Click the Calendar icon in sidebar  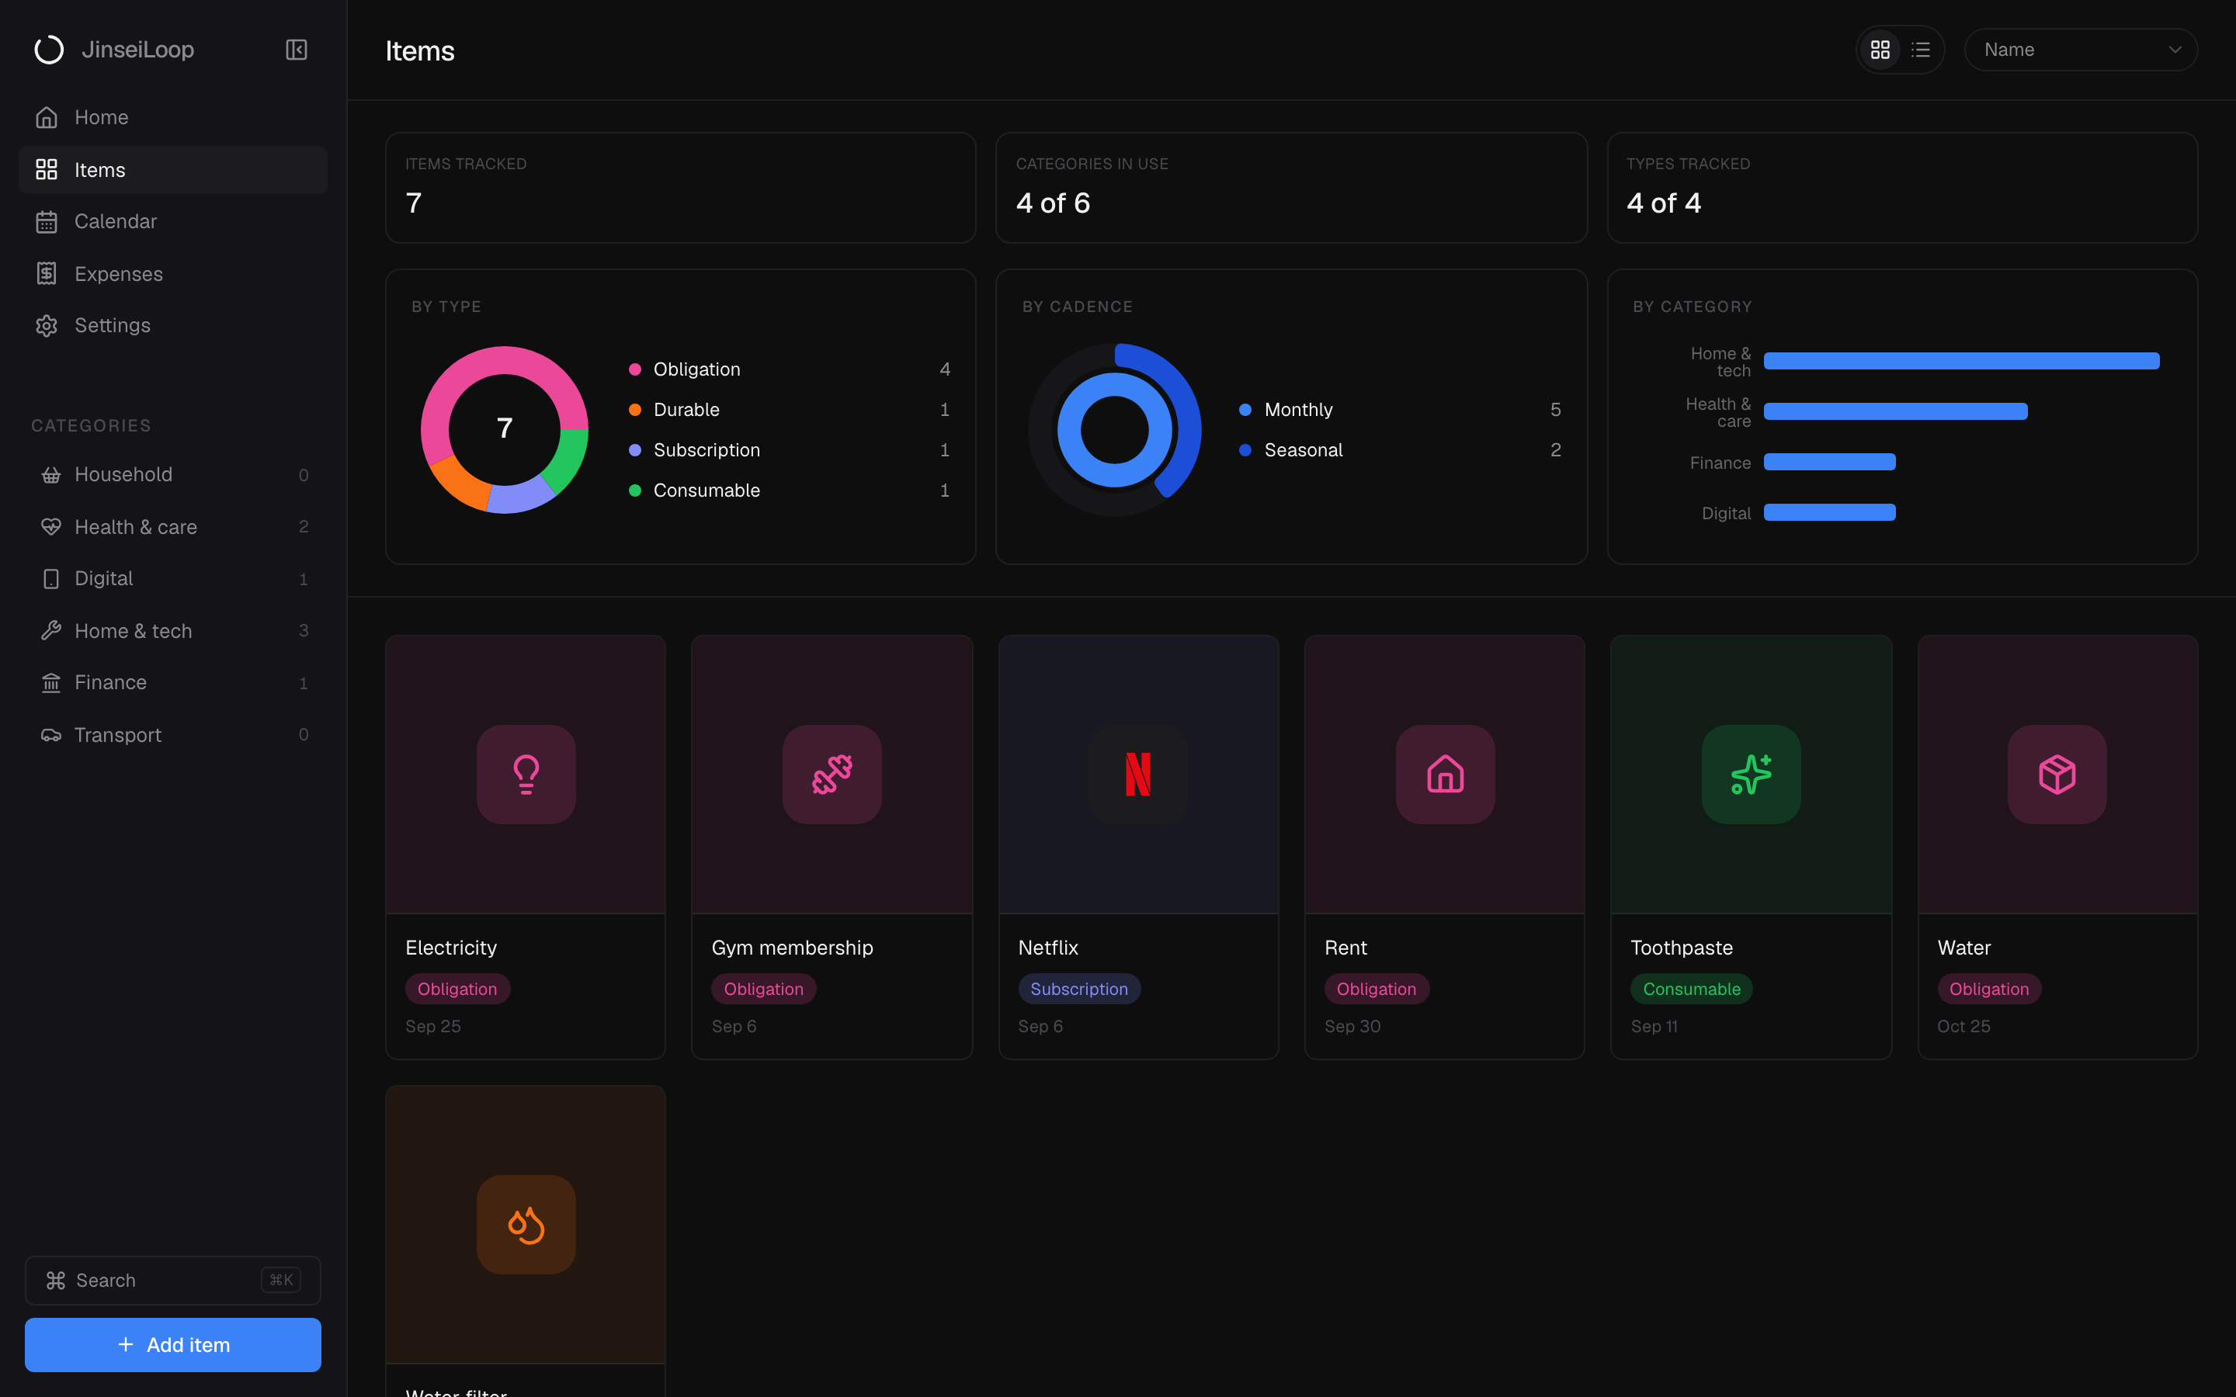pos(47,222)
